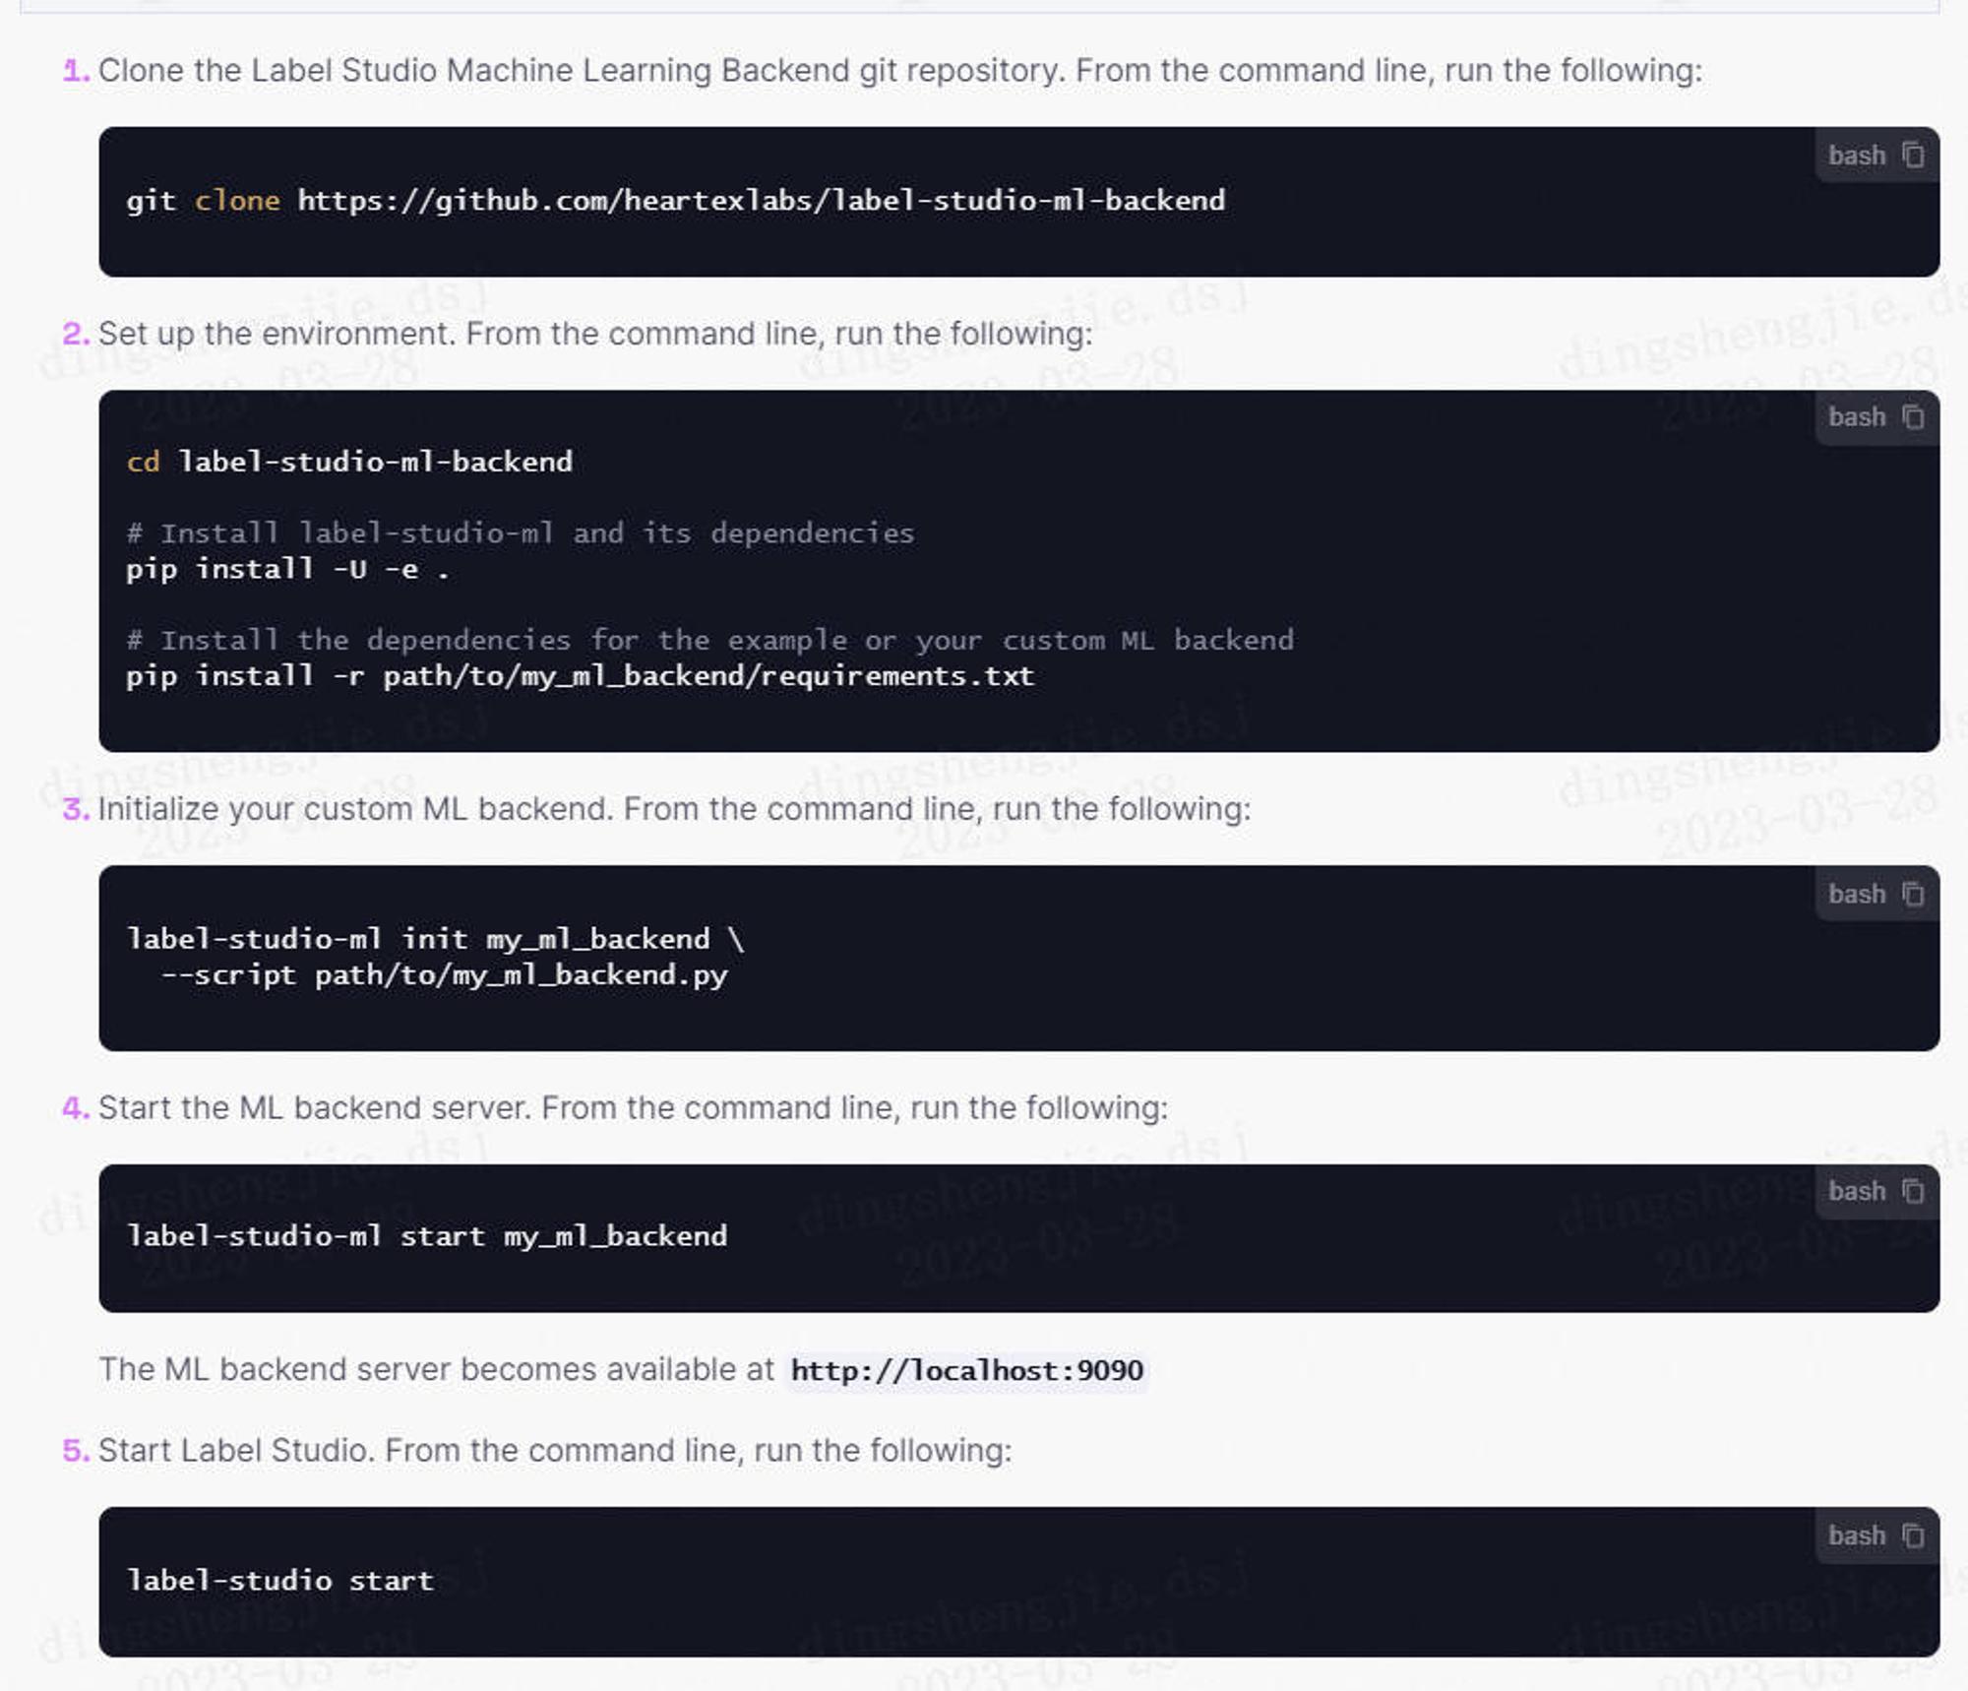Click the http://localhost:9090 inline code
The image size is (1968, 1691).
[966, 1370]
